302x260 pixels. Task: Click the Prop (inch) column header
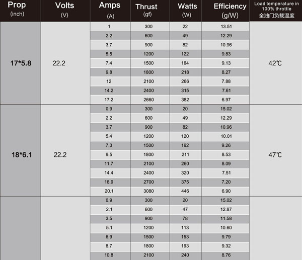[20, 10]
